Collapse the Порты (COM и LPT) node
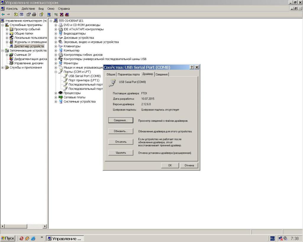Image resolution: width=303 pixels, height=242 pixels. point(56,72)
